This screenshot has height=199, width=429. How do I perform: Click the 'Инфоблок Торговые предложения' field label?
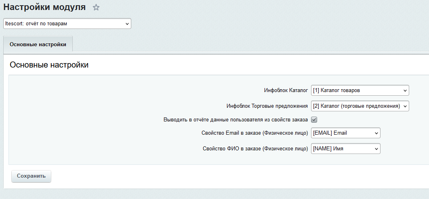tap(267, 106)
